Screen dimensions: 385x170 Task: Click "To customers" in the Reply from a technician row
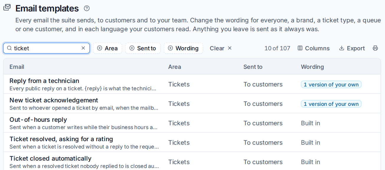[263, 84]
